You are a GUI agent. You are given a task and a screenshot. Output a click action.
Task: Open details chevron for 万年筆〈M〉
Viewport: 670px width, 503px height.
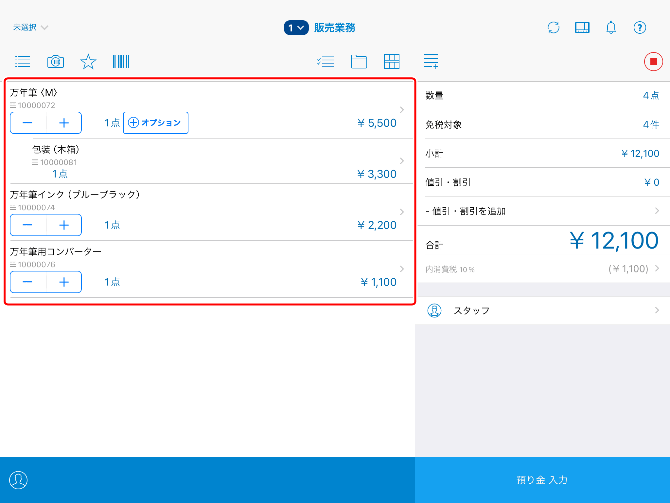(402, 110)
